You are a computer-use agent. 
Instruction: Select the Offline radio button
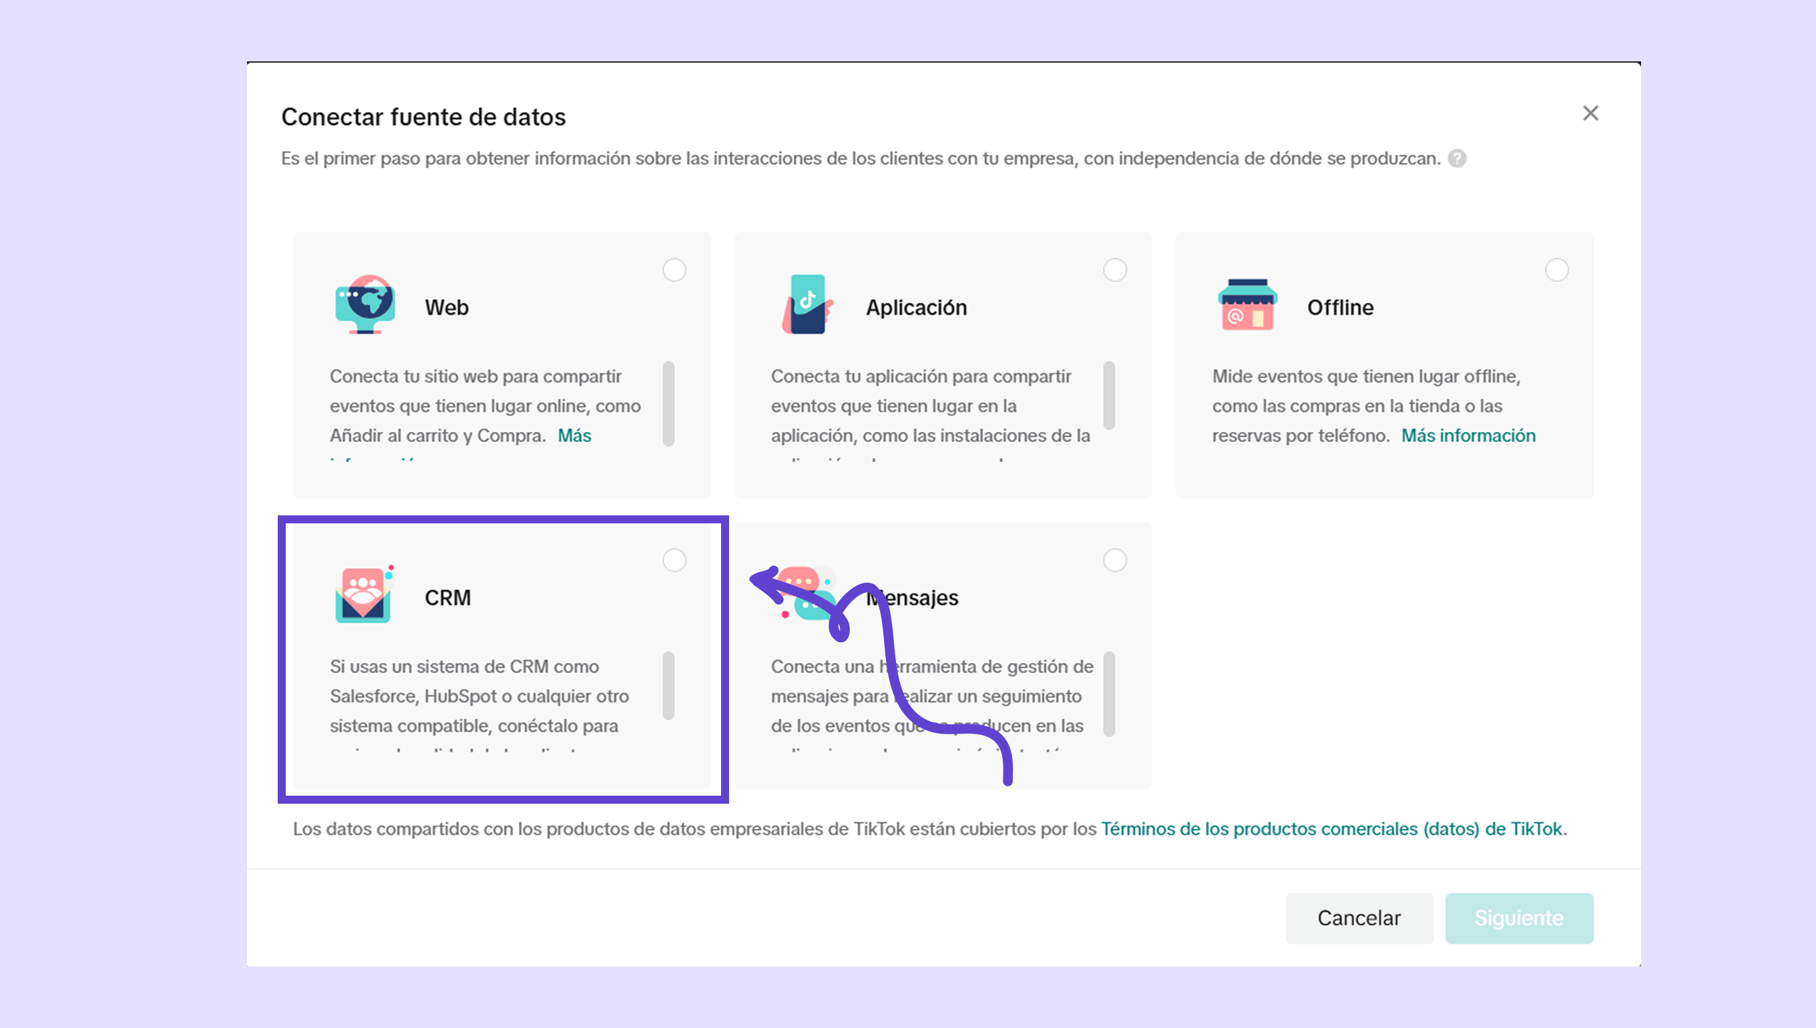1556,270
